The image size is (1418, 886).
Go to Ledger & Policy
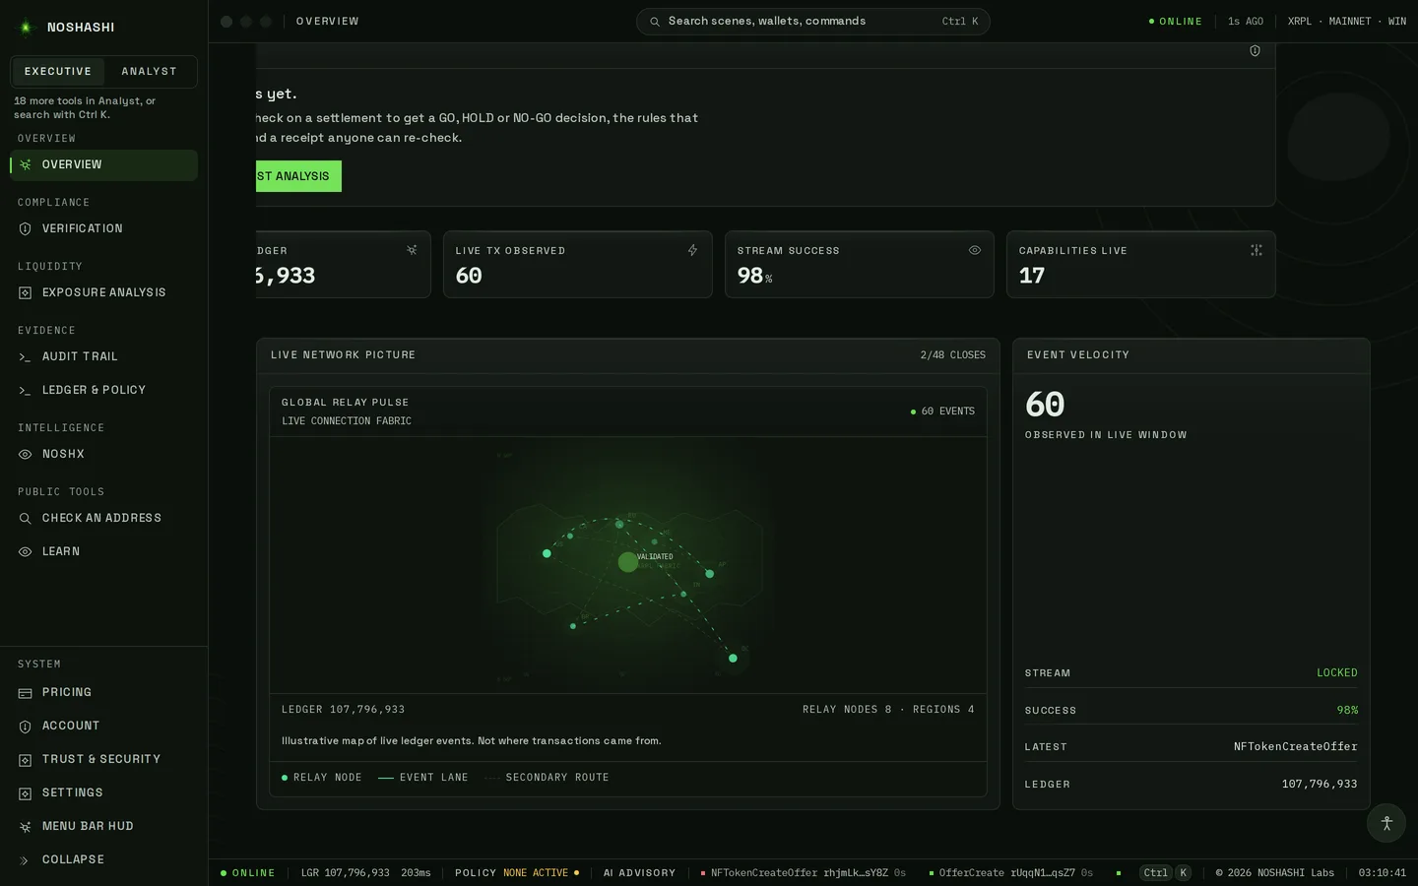103,391
